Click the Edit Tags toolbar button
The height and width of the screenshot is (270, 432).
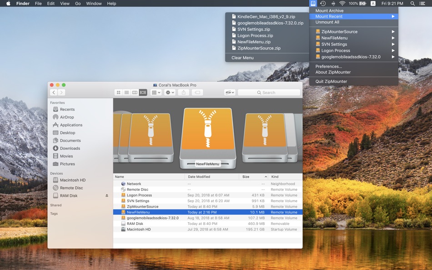[x=197, y=92]
